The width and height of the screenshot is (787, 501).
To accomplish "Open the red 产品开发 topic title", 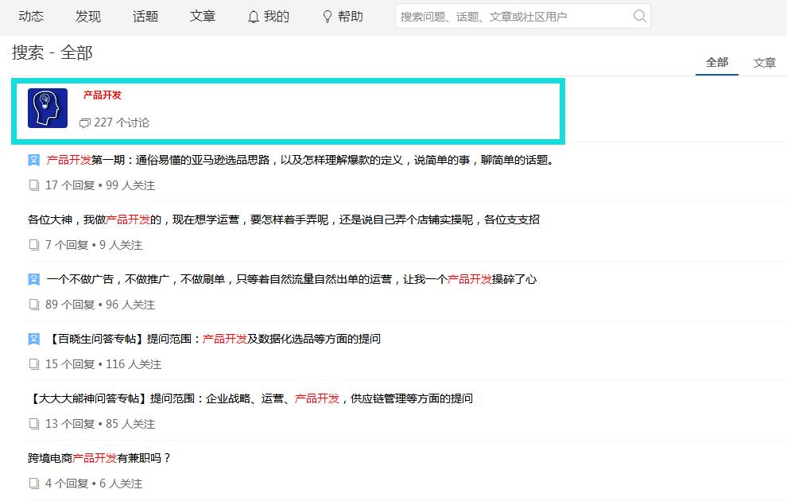I will pyautogui.click(x=103, y=95).
